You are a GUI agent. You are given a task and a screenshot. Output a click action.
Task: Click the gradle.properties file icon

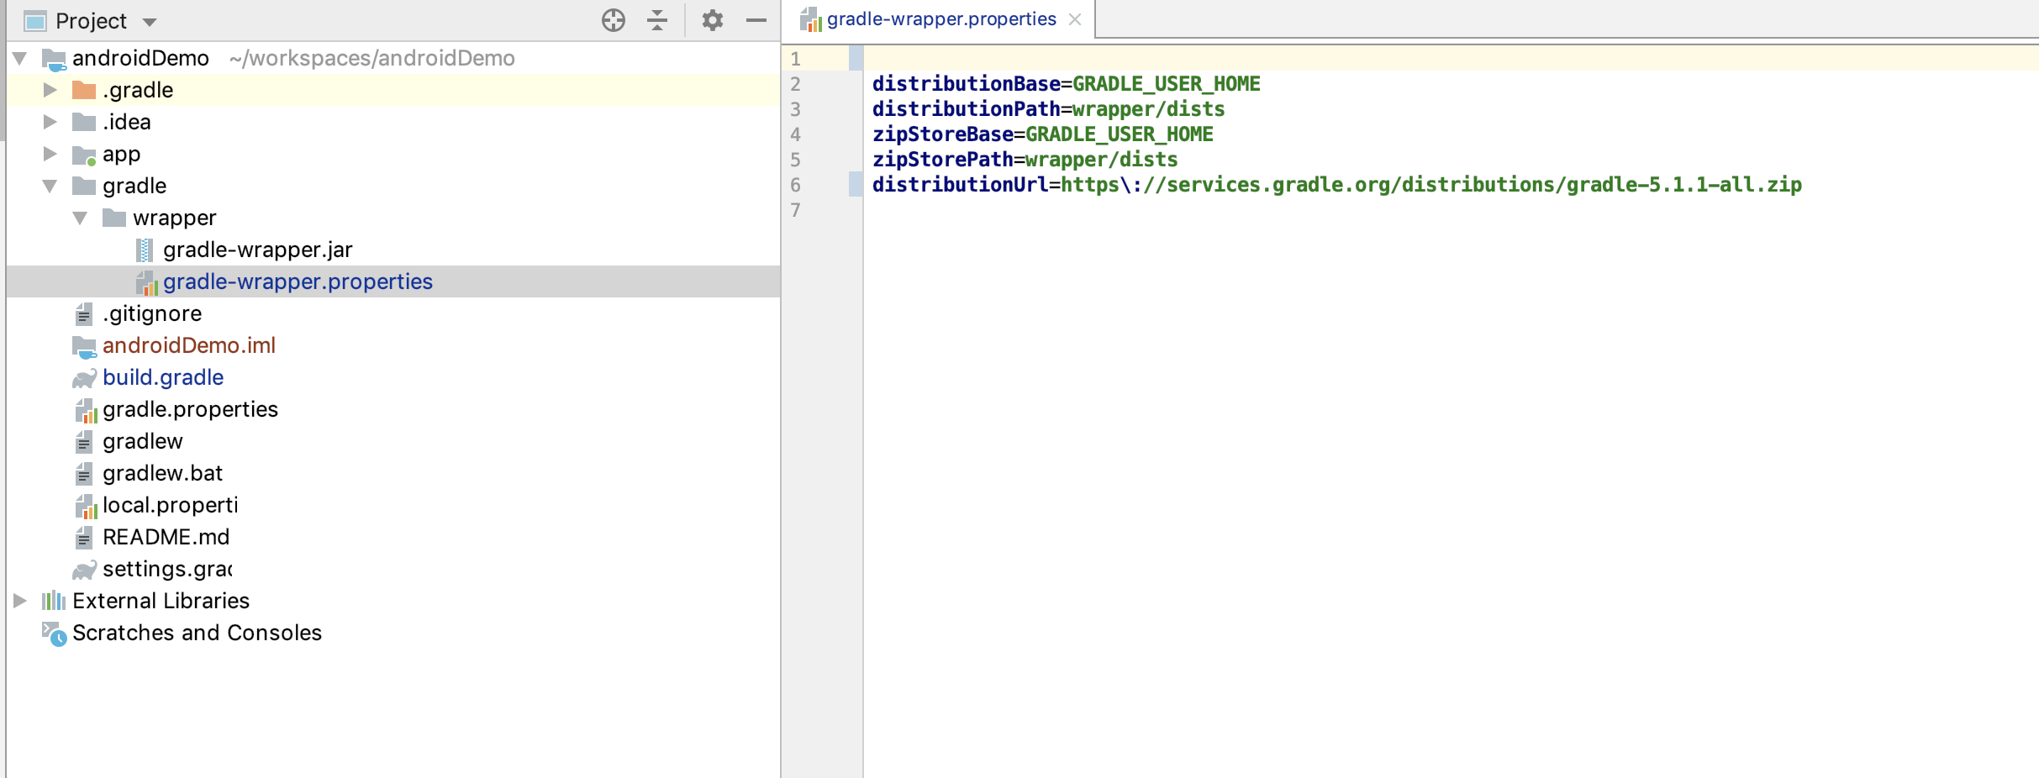pyautogui.click(x=87, y=410)
